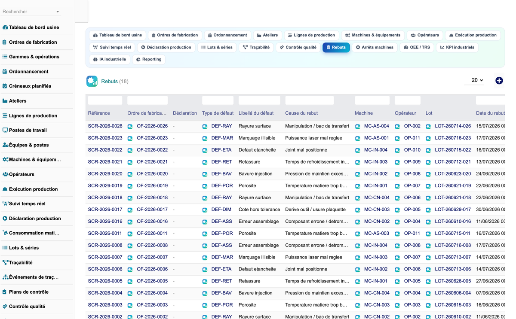Open Déclaration production in sidebar

pyautogui.click(x=35, y=219)
